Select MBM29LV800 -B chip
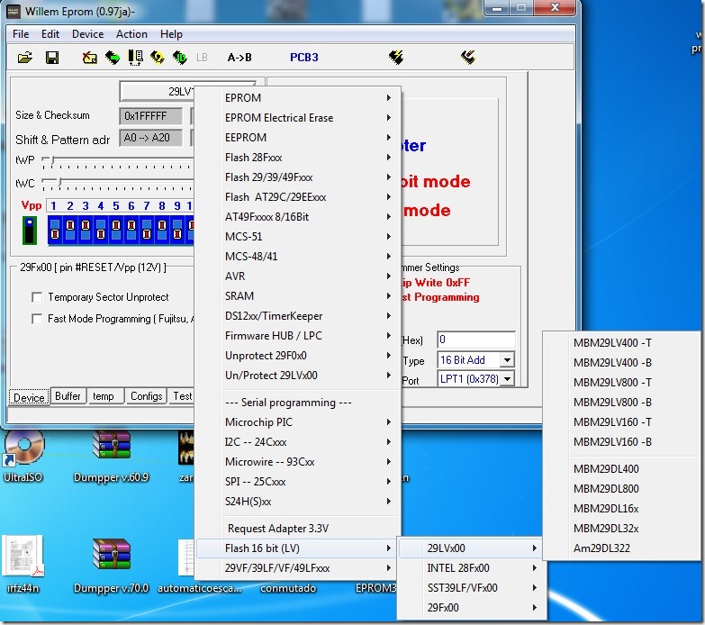This screenshot has height=625, width=705. (621, 402)
